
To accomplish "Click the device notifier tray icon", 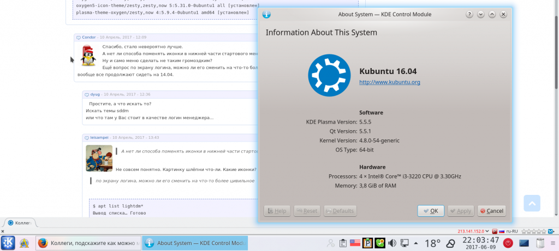I will tap(405, 243).
